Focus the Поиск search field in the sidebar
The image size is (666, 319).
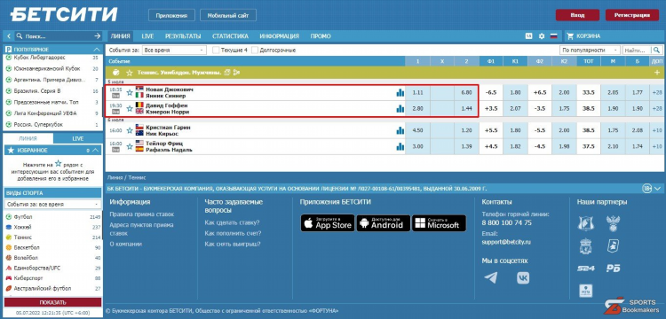[58, 36]
